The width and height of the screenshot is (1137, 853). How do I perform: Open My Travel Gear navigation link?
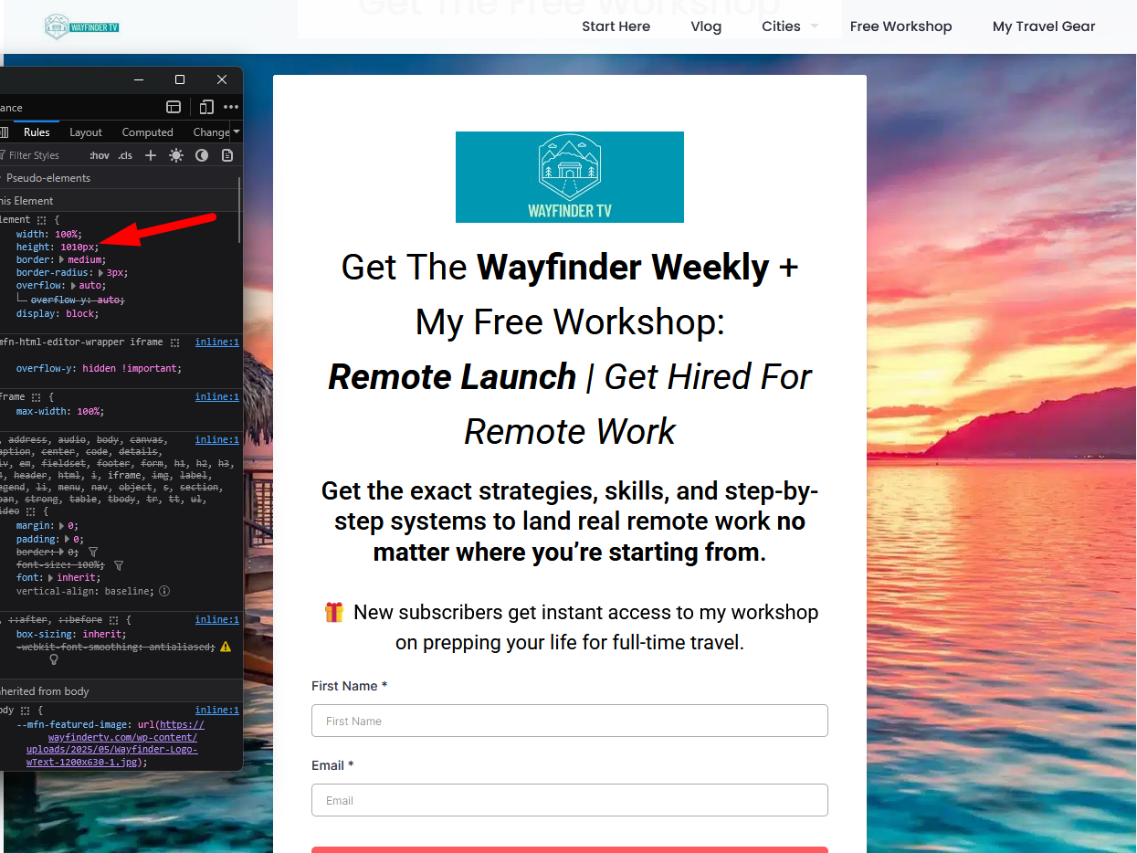(1044, 26)
